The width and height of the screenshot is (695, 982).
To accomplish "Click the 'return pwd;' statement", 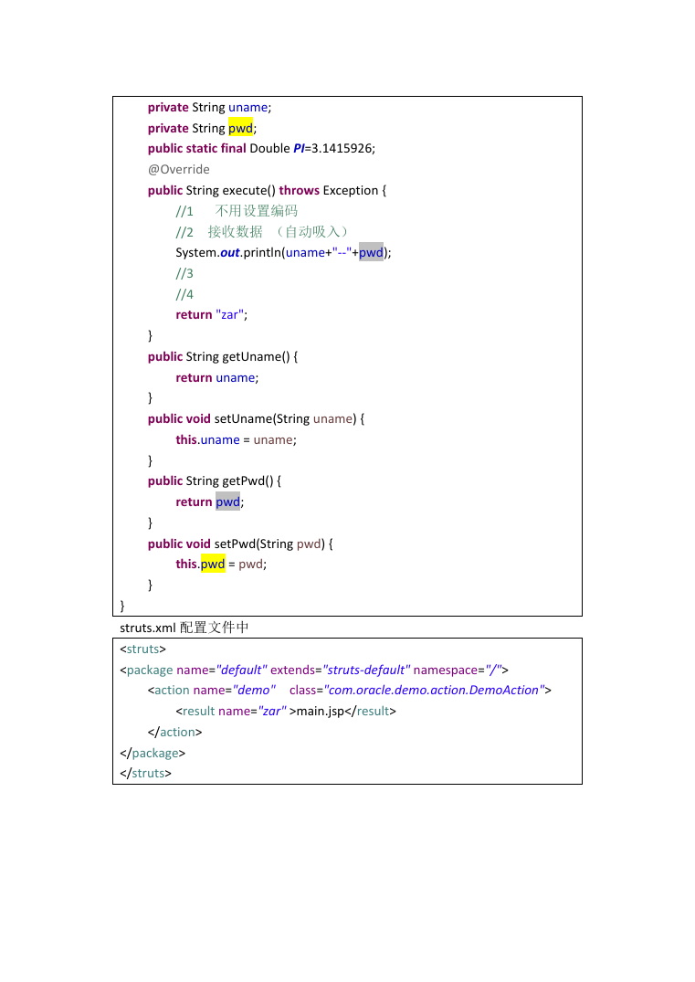I will click(x=210, y=502).
